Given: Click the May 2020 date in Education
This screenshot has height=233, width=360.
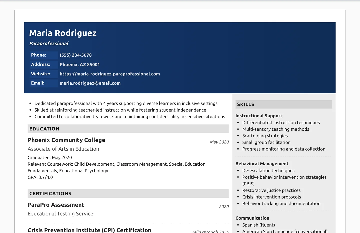Looking at the screenshot, I should coord(219,142).
